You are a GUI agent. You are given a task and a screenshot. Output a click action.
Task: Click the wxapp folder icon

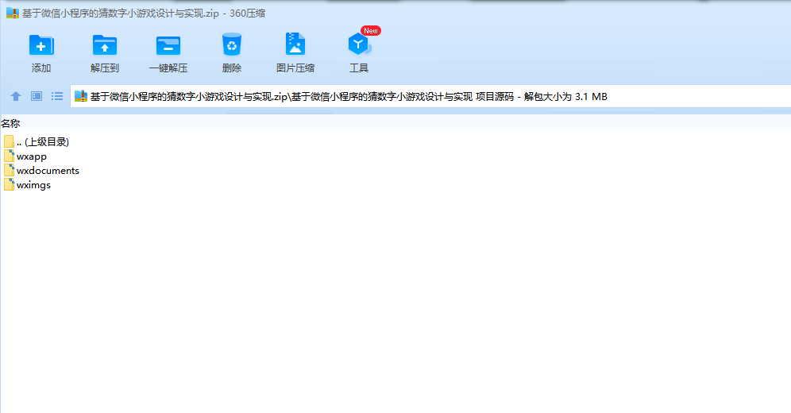pyautogui.click(x=9, y=156)
